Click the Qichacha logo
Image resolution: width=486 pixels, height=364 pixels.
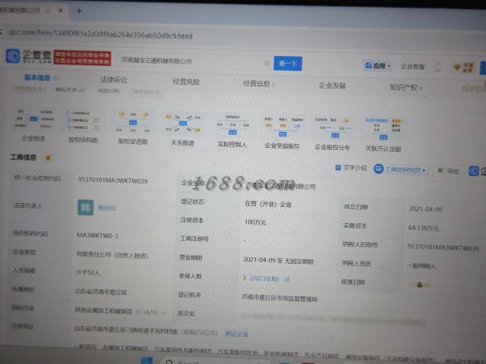tap(29, 56)
